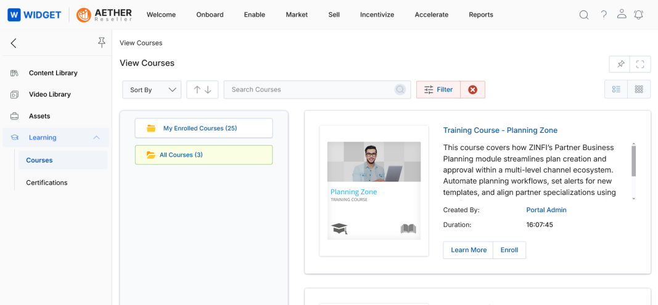Click the Search Courses input field
This screenshot has width=658, height=305.
pos(317,90)
